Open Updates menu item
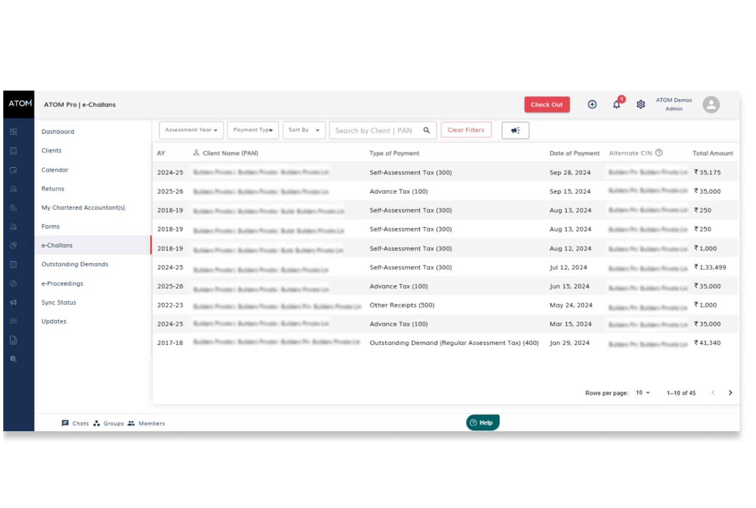 54,322
